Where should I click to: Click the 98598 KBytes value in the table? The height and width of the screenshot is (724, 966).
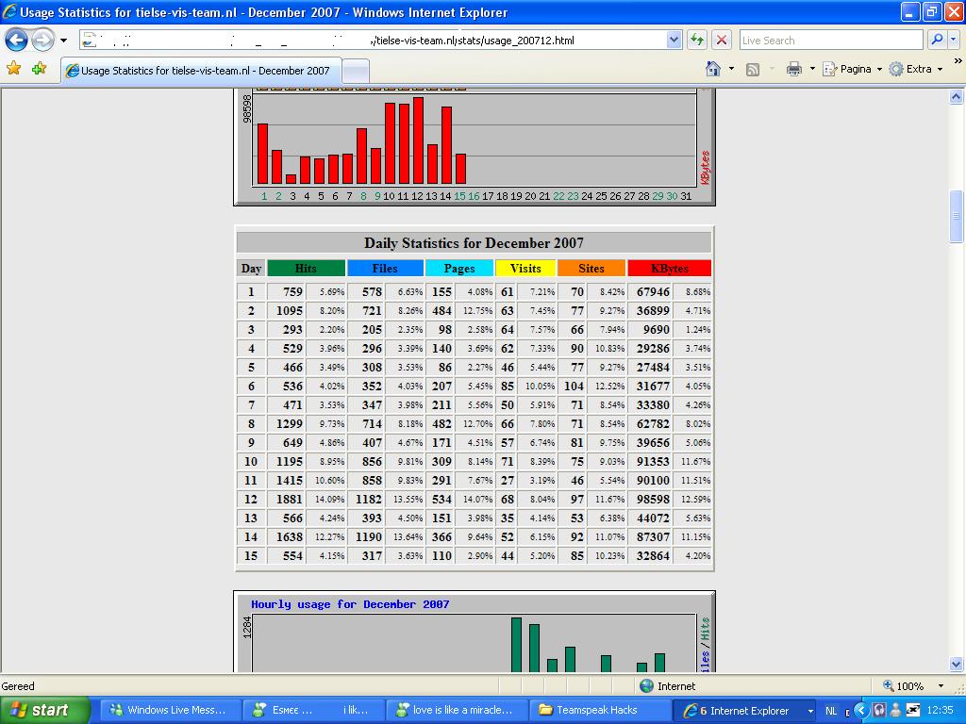(651, 500)
